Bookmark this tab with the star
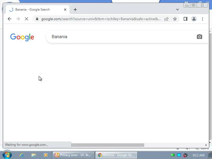This screenshot has height=159, width=212. coord(175,19)
